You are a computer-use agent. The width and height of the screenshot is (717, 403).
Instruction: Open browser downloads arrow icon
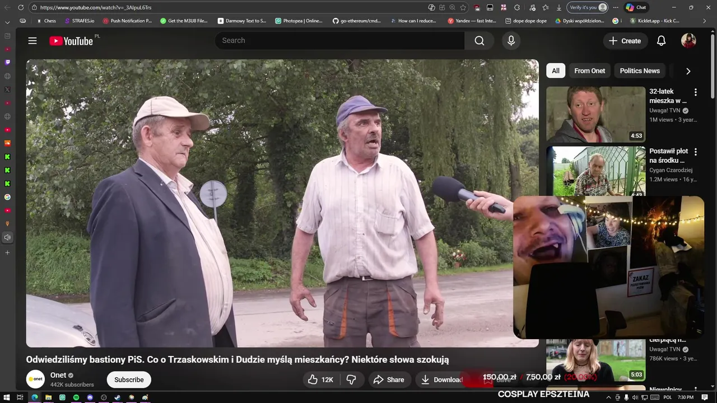[558, 7]
